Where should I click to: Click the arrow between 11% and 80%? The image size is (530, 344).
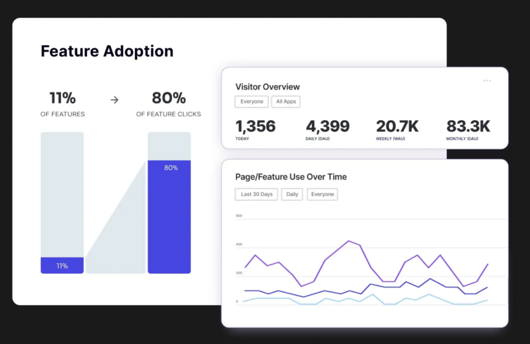point(114,99)
